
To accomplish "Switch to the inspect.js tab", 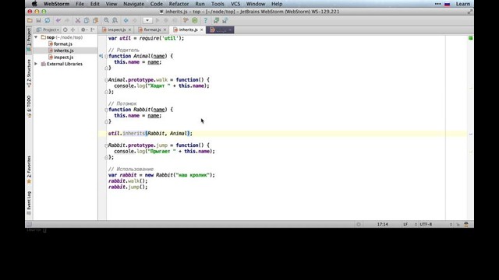I will pos(116,30).
